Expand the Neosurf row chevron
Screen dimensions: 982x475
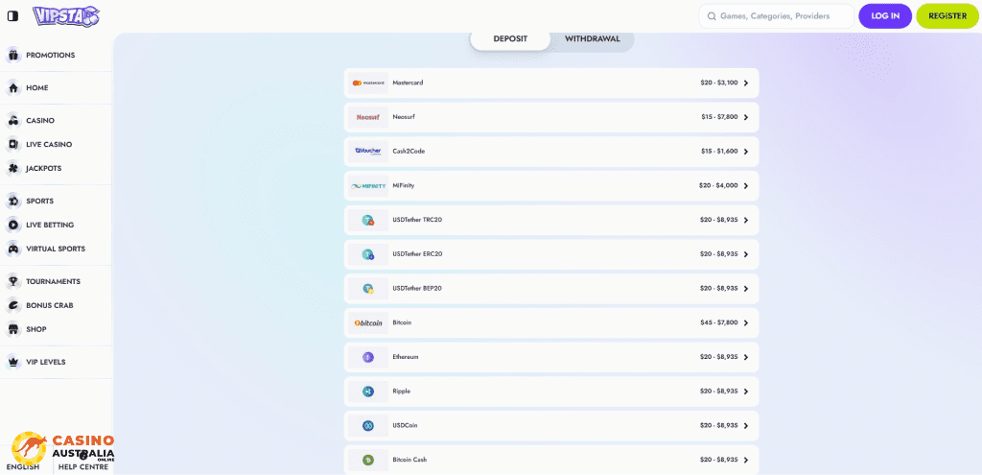(746, 117)
